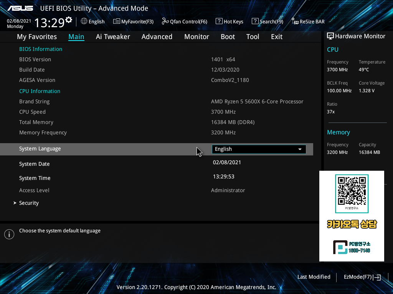Screen dimensions: 393x294
Task: Switch to the My Favorites tab
Action: 37,37
